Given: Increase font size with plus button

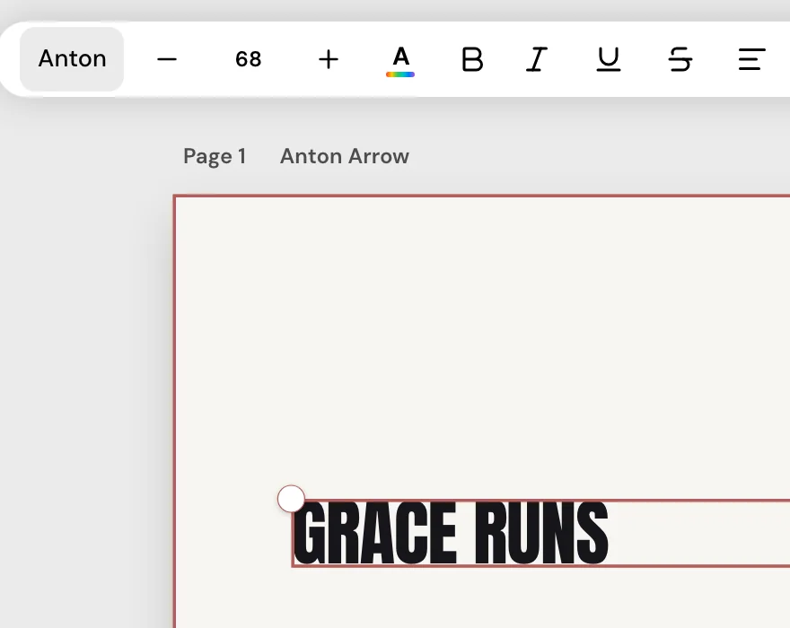Looking at the screenshot, I should coord(329,59).
